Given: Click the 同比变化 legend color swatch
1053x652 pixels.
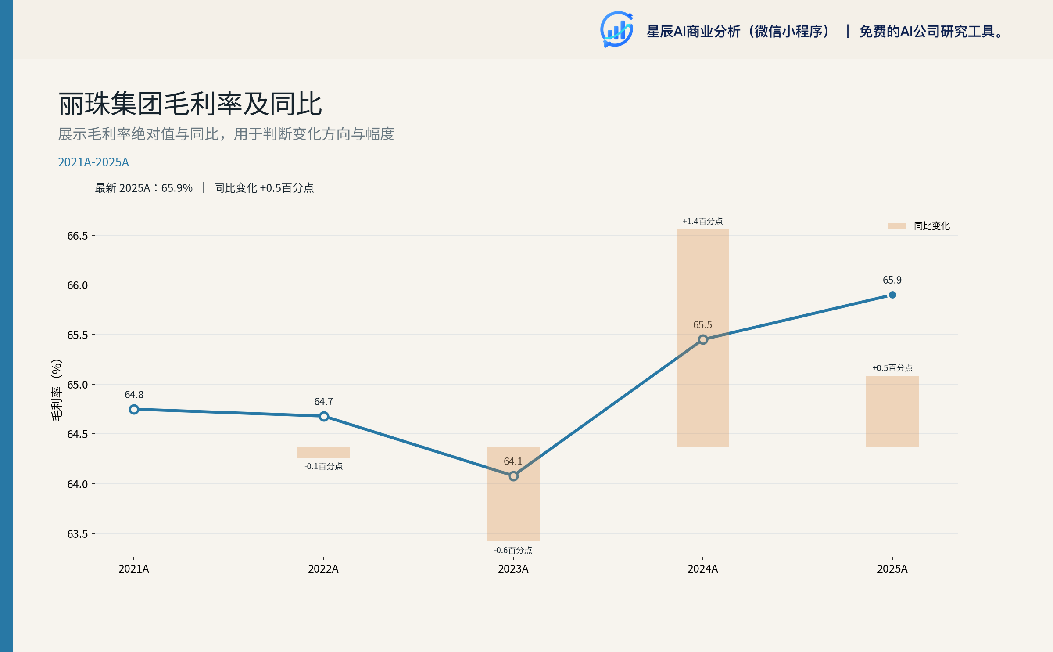Looking at the screenshot, I should pyautogui.click(x=897, y=226).
